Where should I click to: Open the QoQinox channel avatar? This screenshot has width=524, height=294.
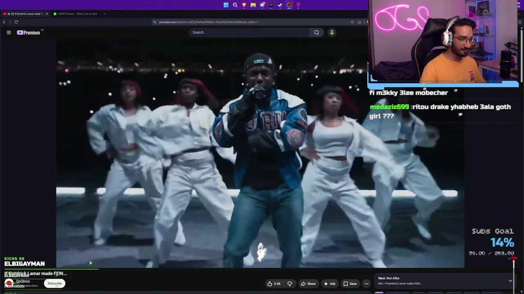tap(9, 283)
